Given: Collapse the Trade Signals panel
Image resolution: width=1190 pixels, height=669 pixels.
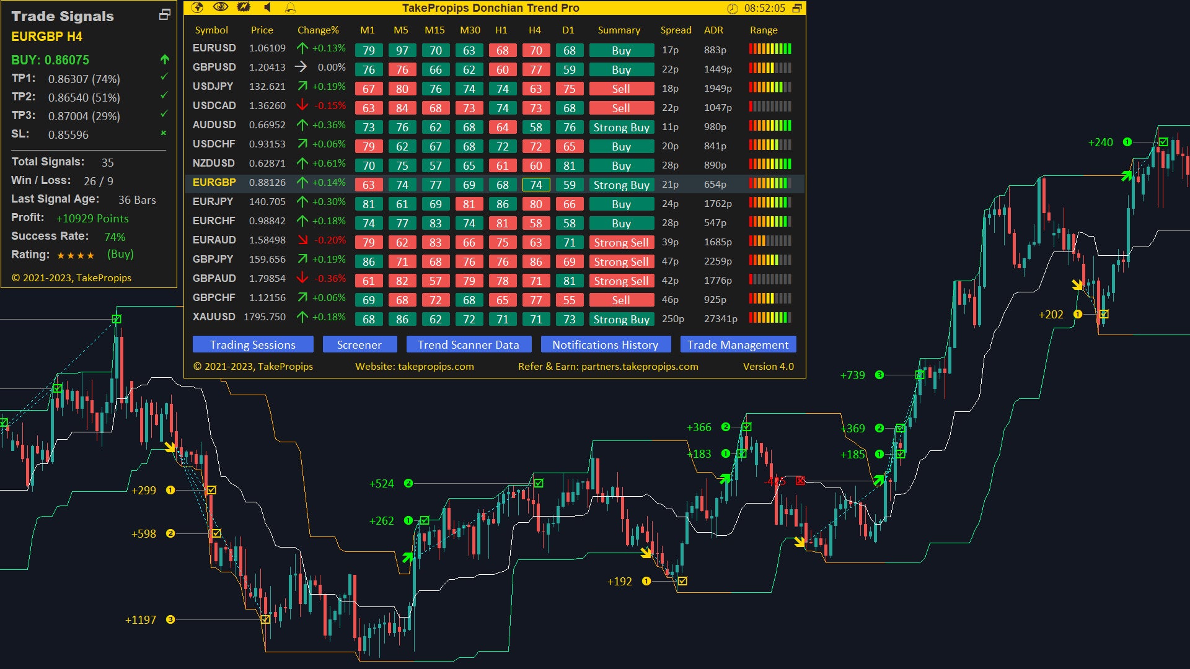Looking at the screenshot, I should pyautogui.click(x=164, y=14).
